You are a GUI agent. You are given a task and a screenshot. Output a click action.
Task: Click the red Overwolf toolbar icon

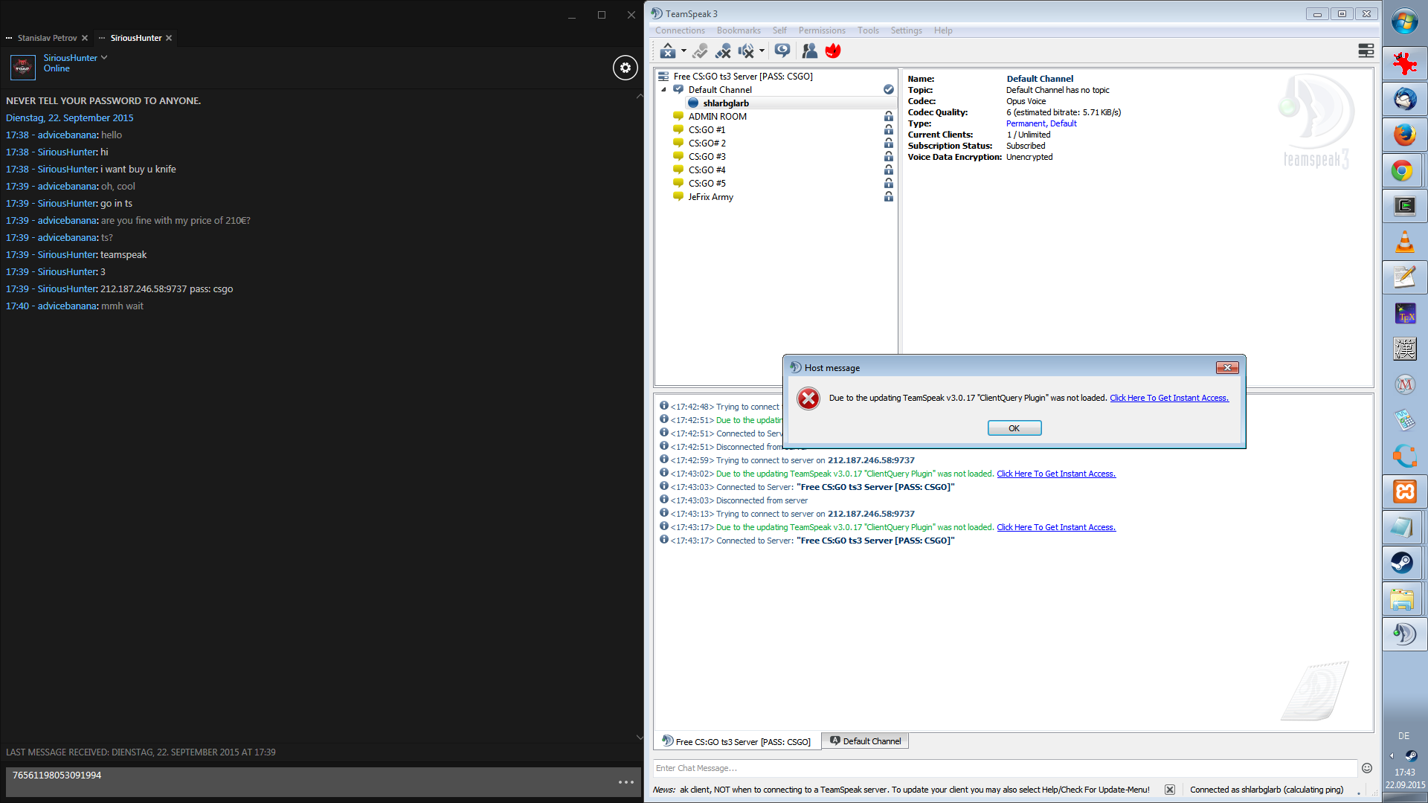(833, 51)
